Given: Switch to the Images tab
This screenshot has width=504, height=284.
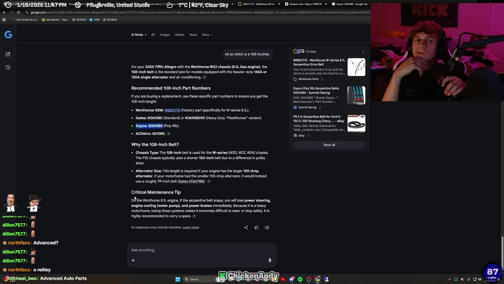Looking at the screenshot, I should [165, 35].
